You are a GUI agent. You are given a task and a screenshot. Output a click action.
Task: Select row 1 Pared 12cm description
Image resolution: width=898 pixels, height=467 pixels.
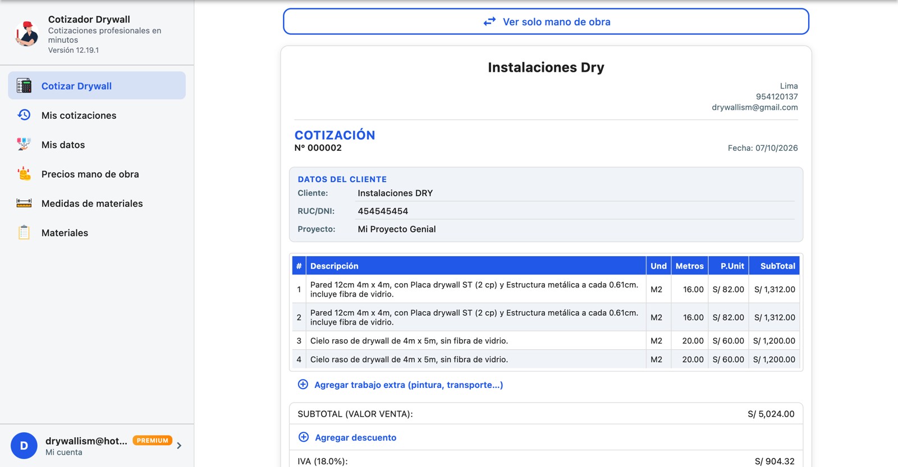[x=475, y=289]
